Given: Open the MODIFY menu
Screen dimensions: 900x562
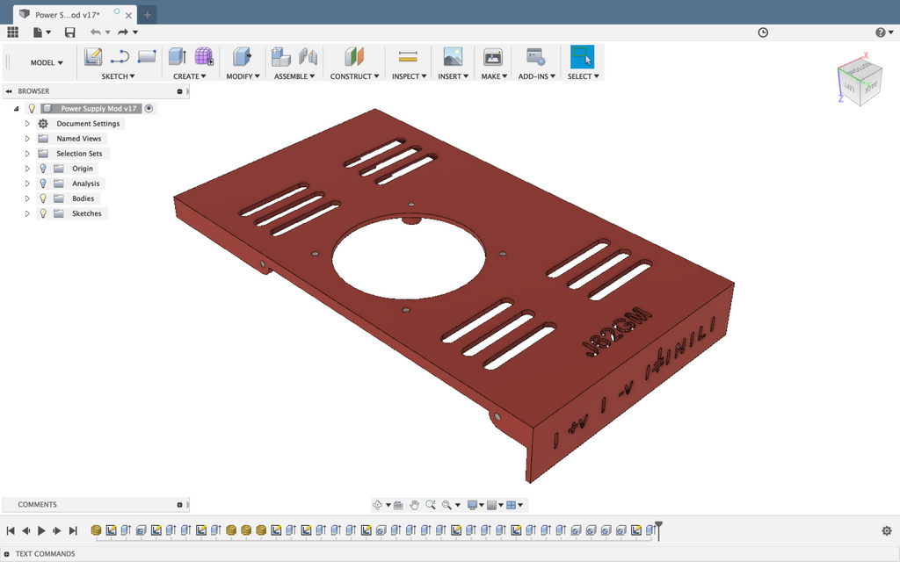Looking at the screenshot, I should pos(243,76).
